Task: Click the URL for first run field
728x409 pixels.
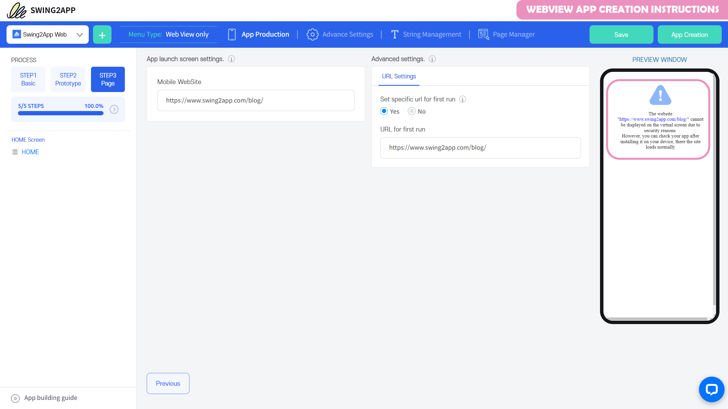Action: point(480,148)
